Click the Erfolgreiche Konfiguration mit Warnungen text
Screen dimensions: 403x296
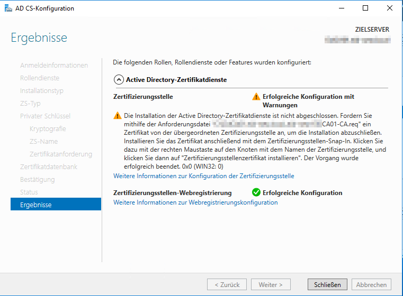click(x=308, y=101)
